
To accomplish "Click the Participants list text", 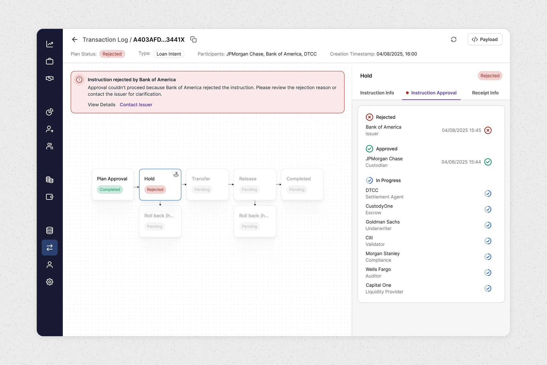I will pyautogui.click(x=271, y=54).
